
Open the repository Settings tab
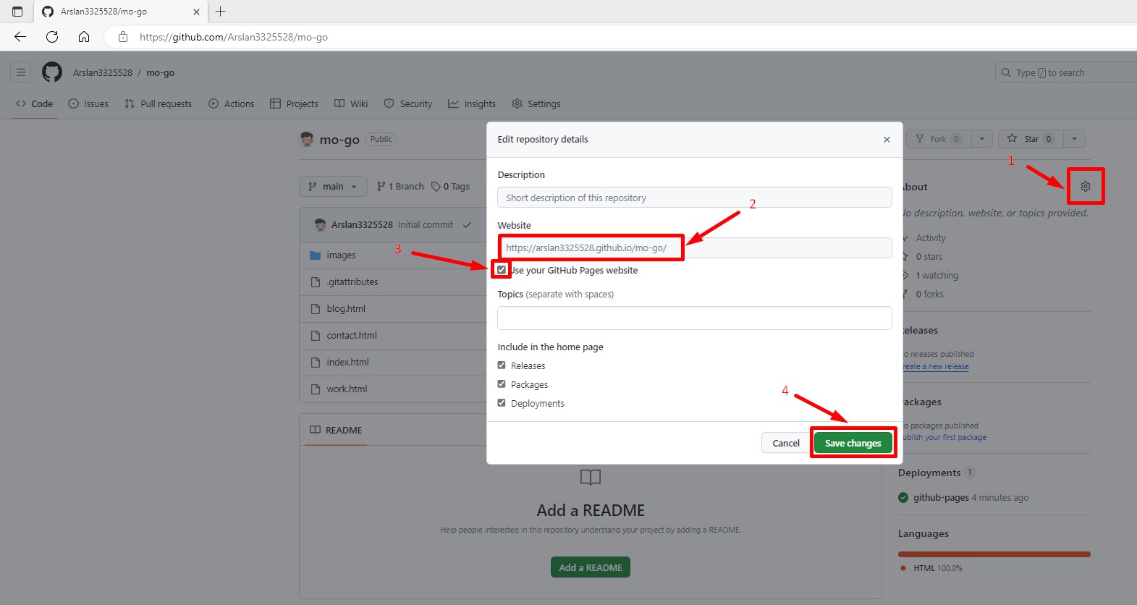tap(536, 104)
